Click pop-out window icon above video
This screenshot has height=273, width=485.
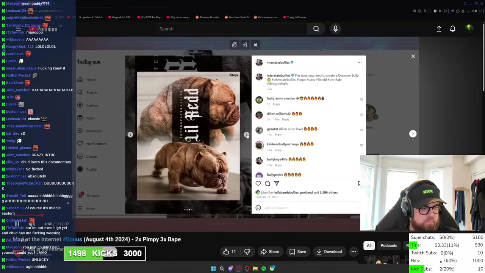tap(235, 45)
